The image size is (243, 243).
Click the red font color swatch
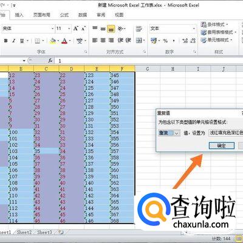tap(64, 41)
